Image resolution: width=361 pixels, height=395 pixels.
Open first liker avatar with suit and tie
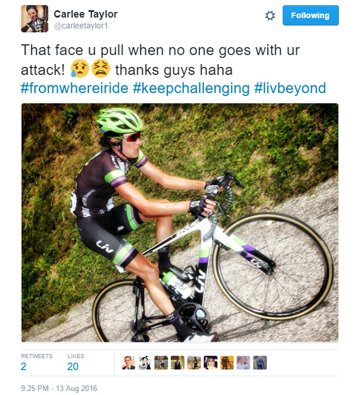128,362
